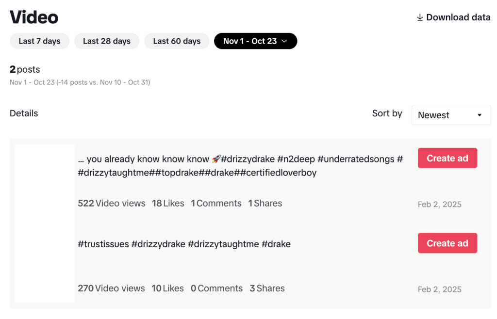
Task: Select the Last 60 days filter
Action: (177, 41)
